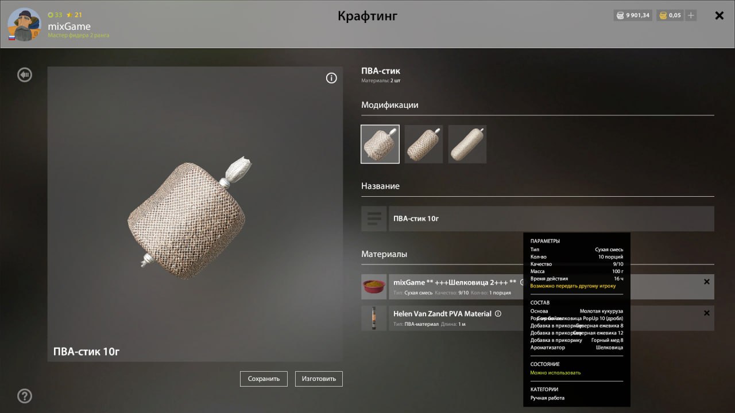Click the Ароматизатор Шелковица row
This screenshot has width=735, height=413.
(577, 348)
